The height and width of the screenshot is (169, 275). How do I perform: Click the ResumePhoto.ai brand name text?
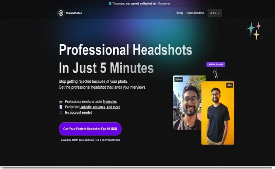[x=74, y=13]
